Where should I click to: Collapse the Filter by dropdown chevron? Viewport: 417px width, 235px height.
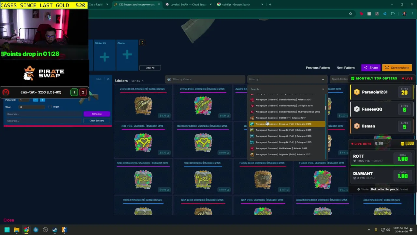323,79
